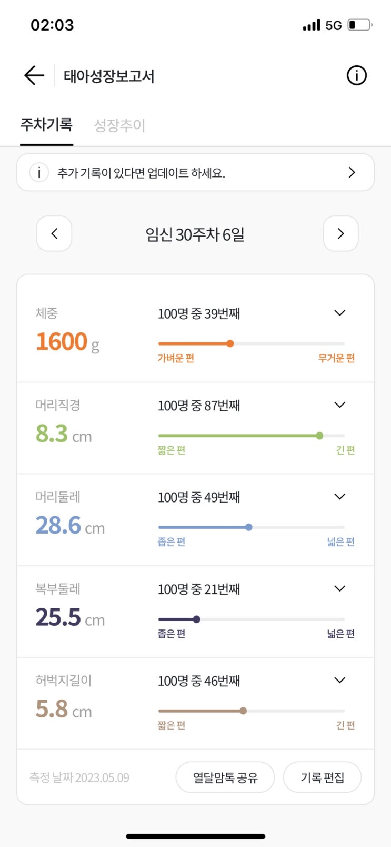Viewport: 391px width, 847px height.
Task: Tap the 임신 30주차 6일 week title
Action: pos(195,234)
